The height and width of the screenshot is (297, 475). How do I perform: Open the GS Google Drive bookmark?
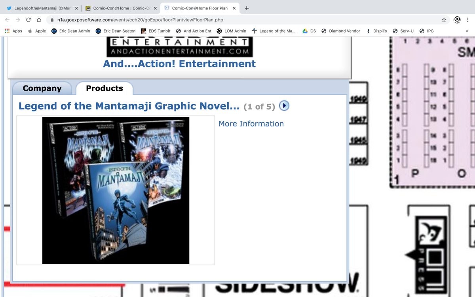(x=310, y=31)
